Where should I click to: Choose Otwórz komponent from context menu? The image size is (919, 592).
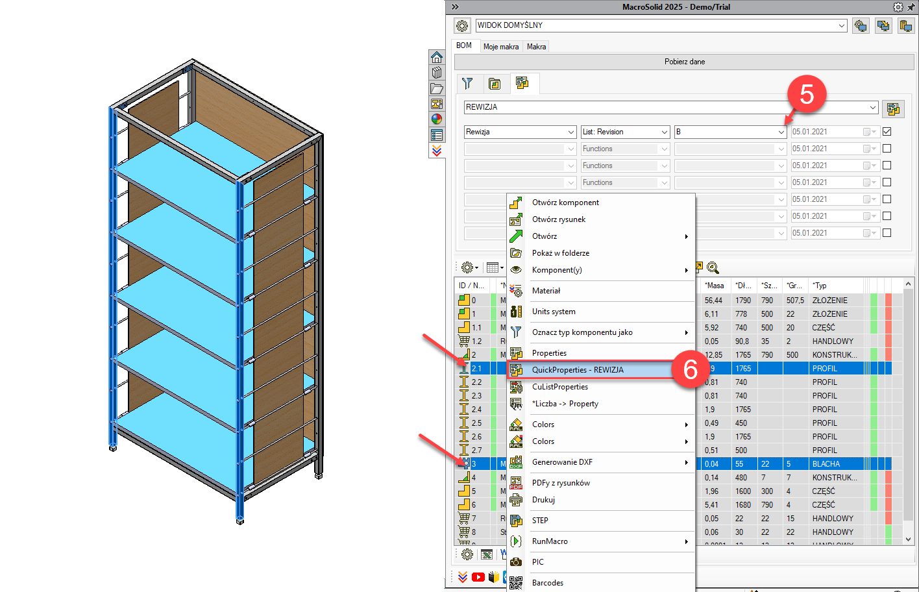pos(601,203)
